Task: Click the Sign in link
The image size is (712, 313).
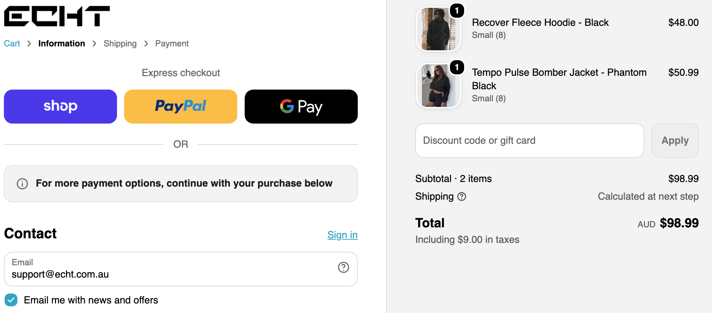Action: click(x=343, y=235)
